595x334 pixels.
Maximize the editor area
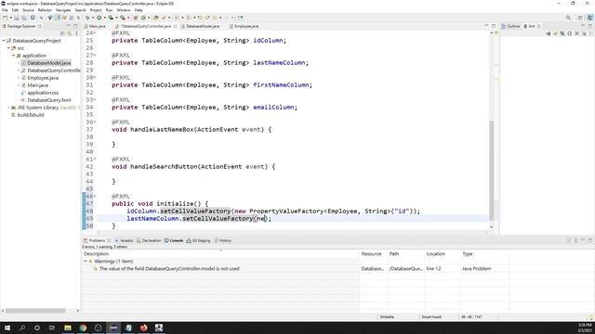pyautogui.click(x=494, y=26)
